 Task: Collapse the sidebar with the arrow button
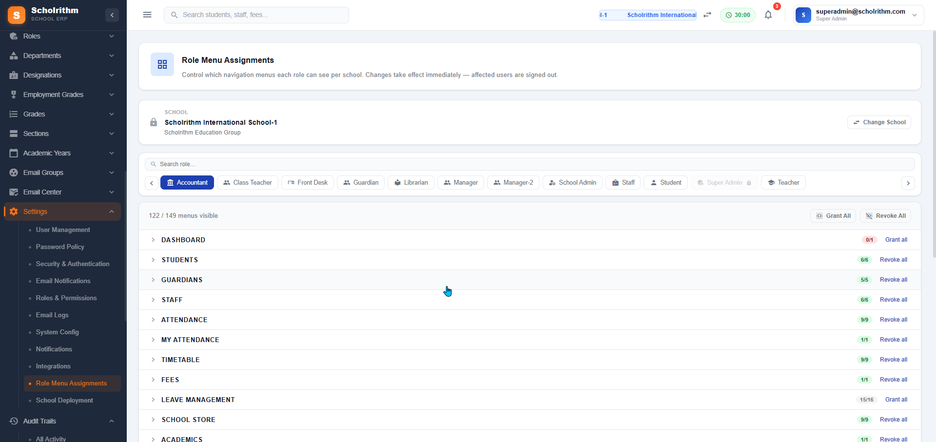tap(112, 15)
